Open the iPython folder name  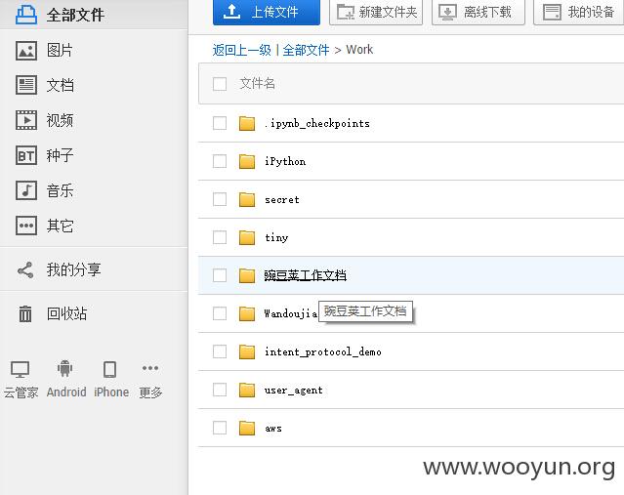(285, 161)
